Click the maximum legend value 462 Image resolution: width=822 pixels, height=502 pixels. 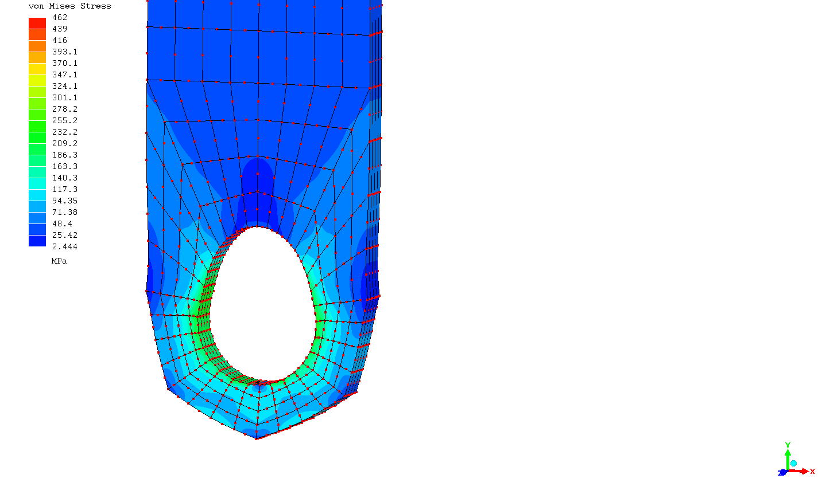pyautogui.click(x=60, y=17)
